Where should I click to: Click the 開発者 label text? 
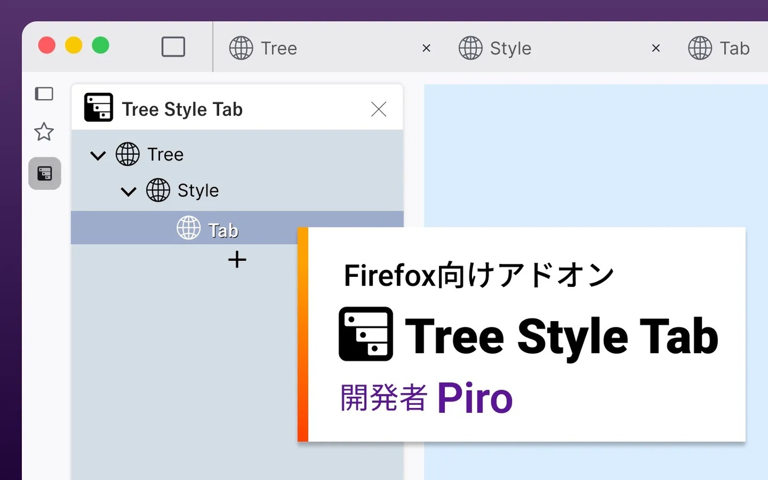pyautogui.click(x=384, y=398)
